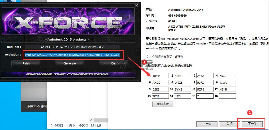Click activation code box 13 containing TK5T

pyautogui.click(x=160, y=96)
